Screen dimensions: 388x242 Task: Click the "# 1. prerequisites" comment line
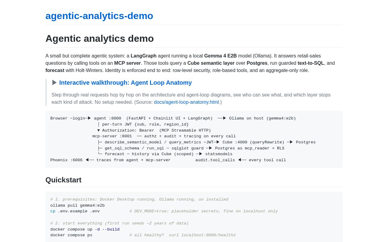pos(139,199)
